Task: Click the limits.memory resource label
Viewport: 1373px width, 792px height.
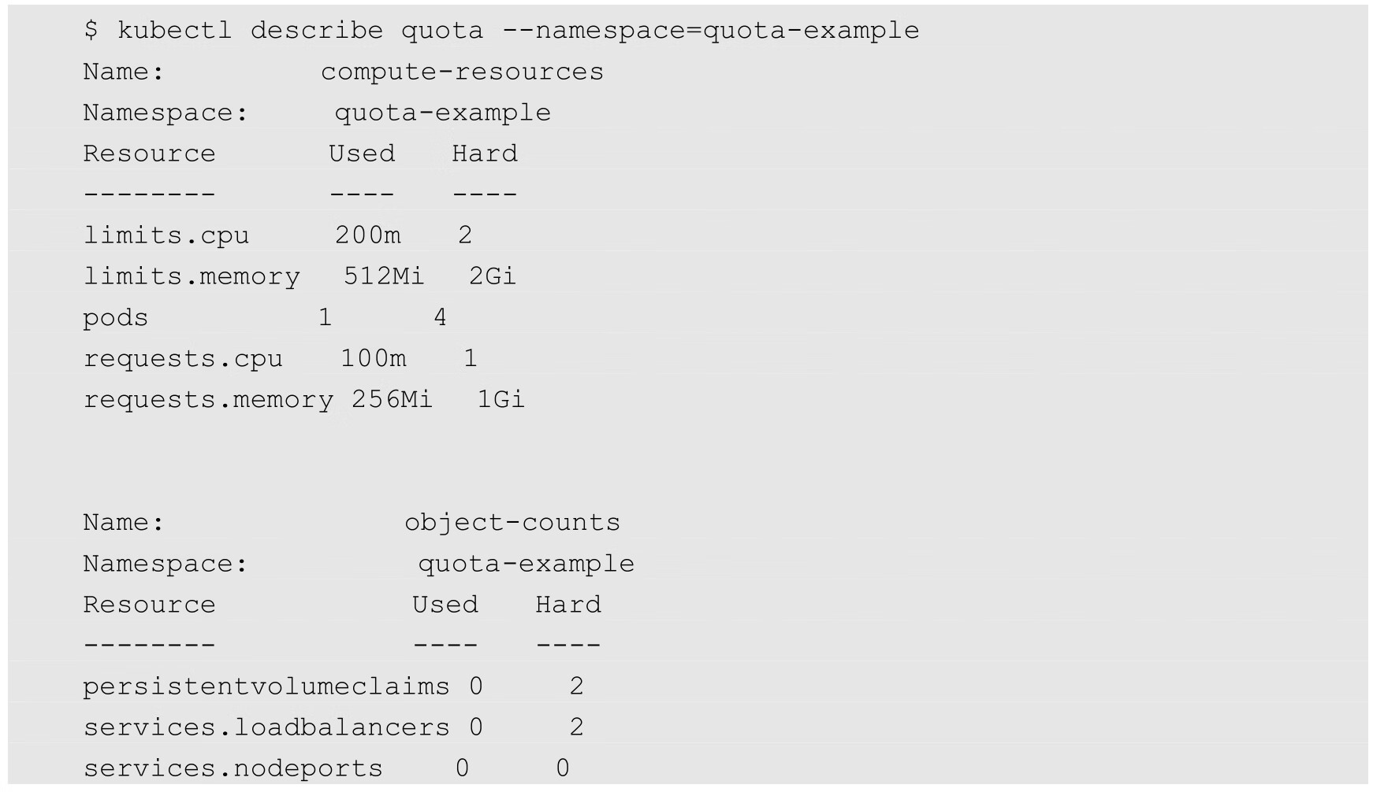Action: tap(192, 276)
